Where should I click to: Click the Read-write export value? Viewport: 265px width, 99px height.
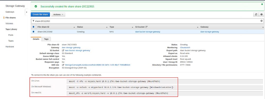185,53
